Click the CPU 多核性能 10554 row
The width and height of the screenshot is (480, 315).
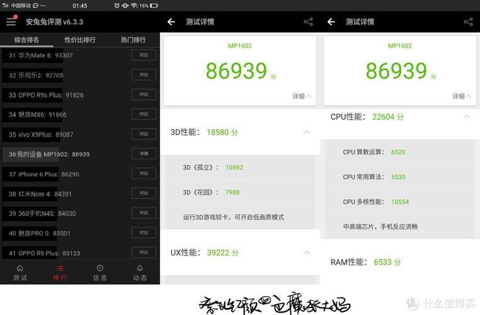[x=400, y=202]
